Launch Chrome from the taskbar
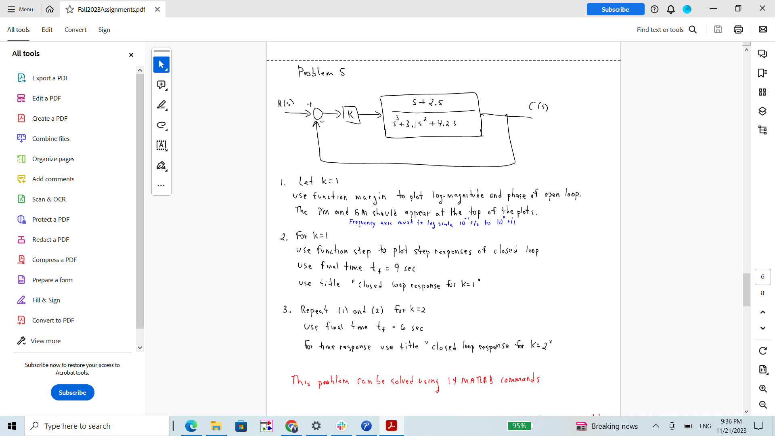 tap(291, 426)
